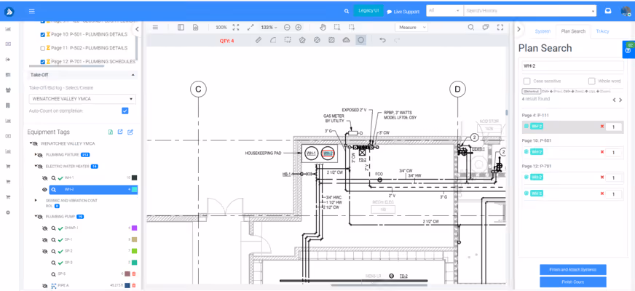Enable the Whole word checkbox
635x291 pixels.
[591, 81]
